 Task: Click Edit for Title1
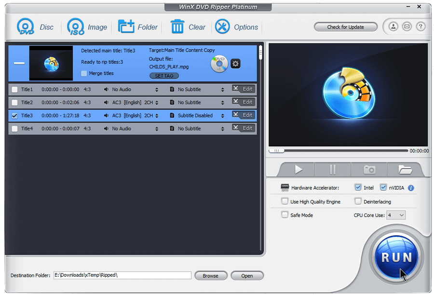click(244, 89)
